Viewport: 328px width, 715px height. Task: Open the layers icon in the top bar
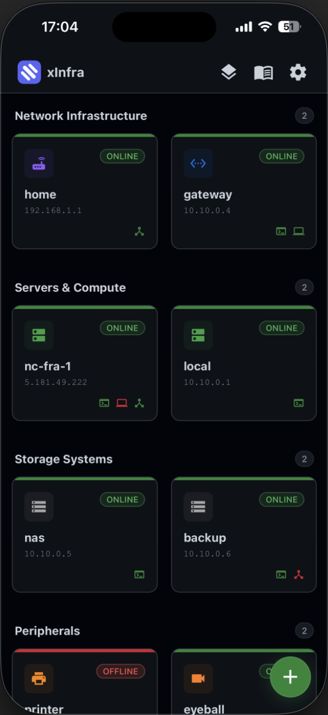[x=229, y=72]
